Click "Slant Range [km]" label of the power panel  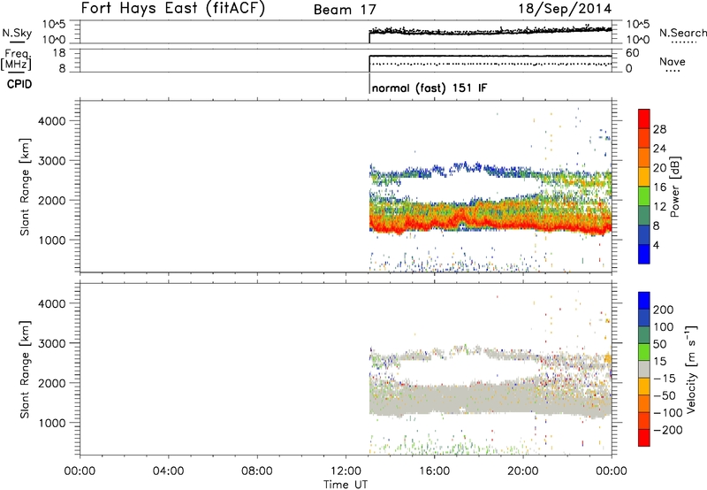(25, 187)
